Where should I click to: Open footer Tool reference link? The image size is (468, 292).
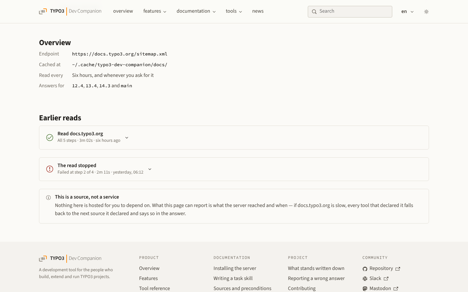[x=154, y=288]
